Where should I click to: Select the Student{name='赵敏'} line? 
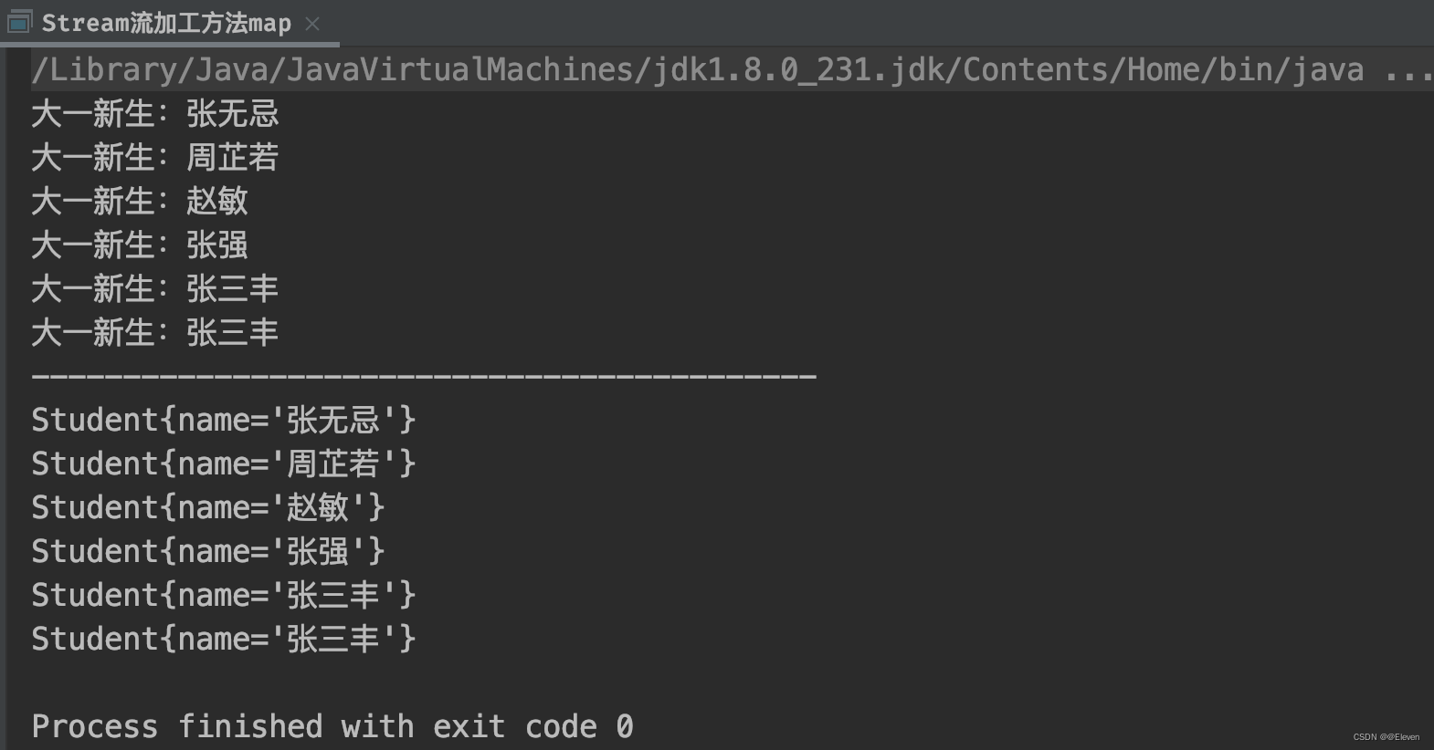click(208, 506)
